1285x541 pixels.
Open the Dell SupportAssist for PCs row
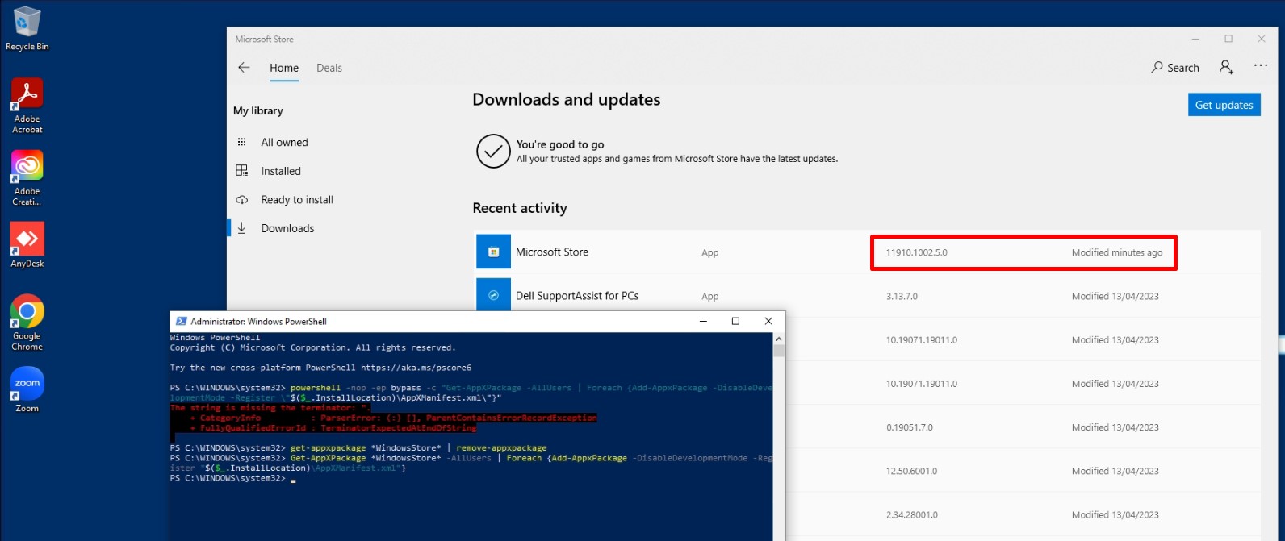pyautogui.click(x=867, y=295)
